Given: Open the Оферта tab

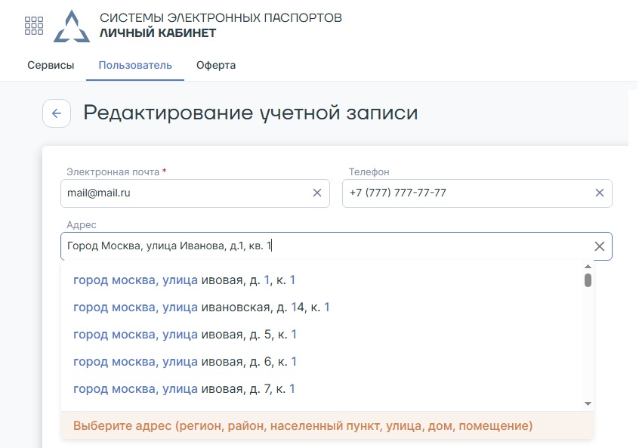Looking at the screenshot, I should pos(216,65).
